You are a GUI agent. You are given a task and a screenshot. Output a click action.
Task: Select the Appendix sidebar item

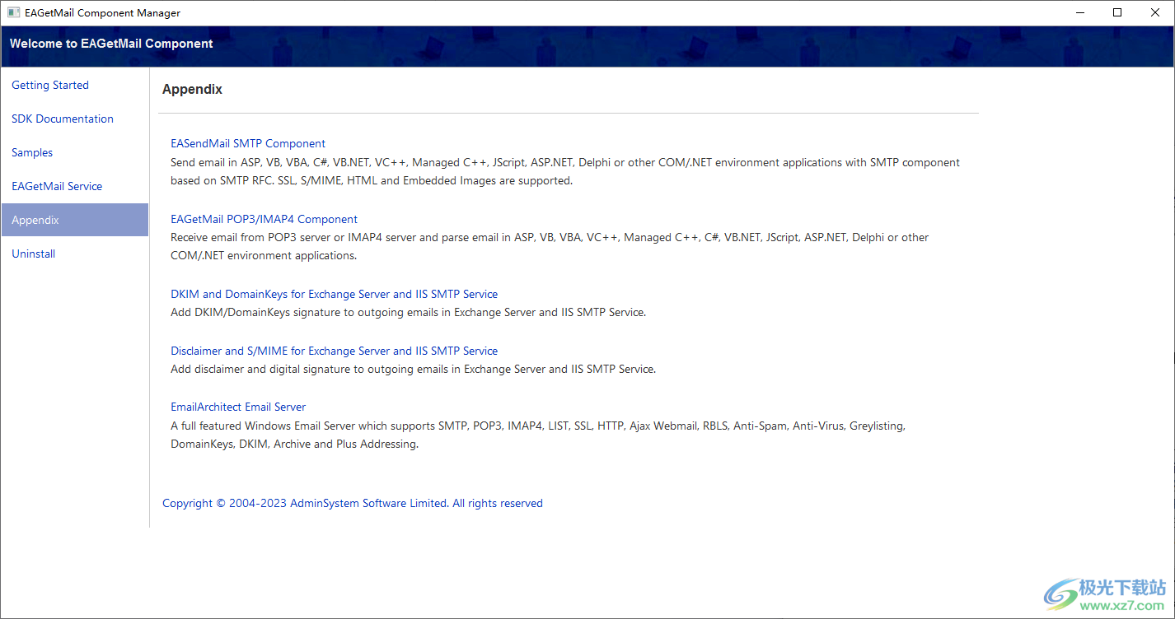pos(75,220)
